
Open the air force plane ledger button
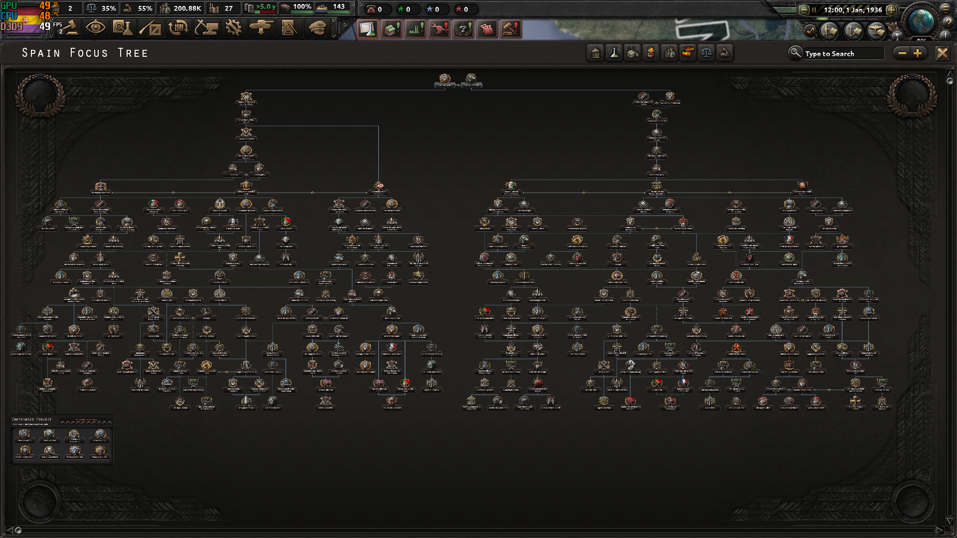[x=876, y=31]
